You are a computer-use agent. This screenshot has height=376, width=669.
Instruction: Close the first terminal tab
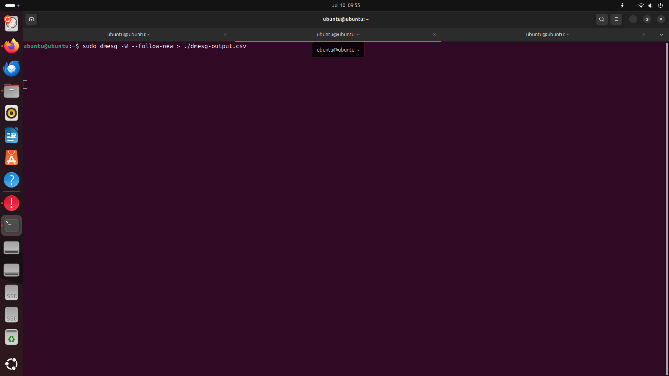[x=225, y=34]
